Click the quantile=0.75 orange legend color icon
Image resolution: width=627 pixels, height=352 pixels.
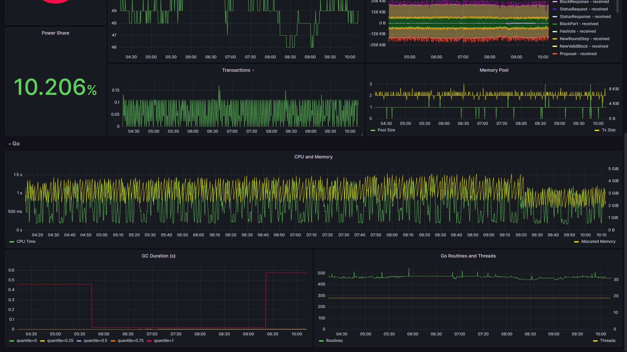(x=113, y=341)
